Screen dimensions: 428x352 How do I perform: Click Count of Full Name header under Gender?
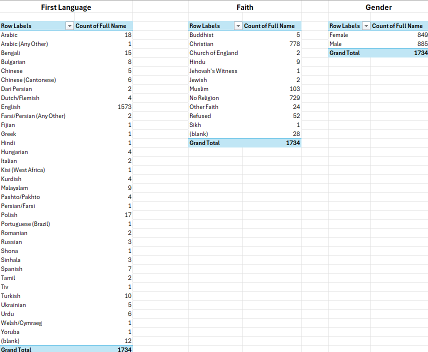(x=397, y=26)
